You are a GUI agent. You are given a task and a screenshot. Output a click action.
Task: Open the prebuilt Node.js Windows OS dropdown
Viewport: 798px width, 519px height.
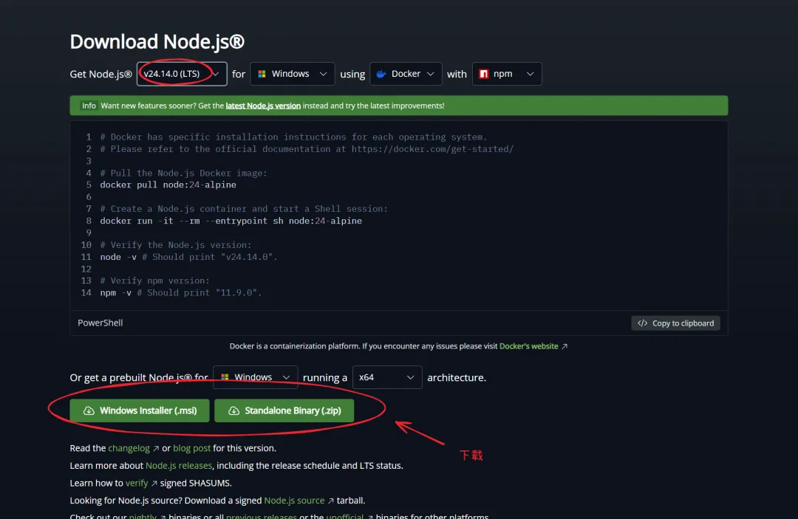256,377
